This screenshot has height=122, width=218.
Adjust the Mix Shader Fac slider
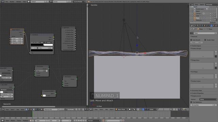(42, 71)
